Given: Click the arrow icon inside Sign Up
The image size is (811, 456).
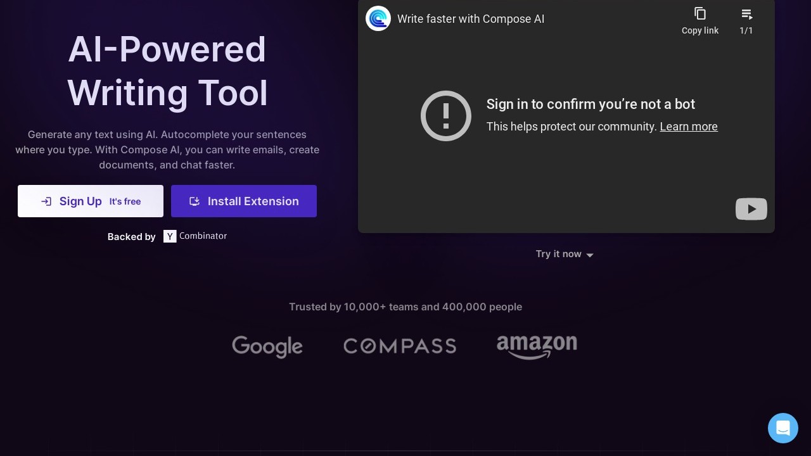Looking at the screenshot, I should [46, 201].
